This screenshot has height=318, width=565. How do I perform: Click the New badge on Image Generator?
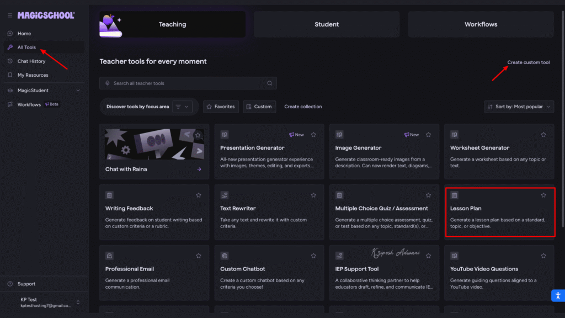pyautogui.click(x=411, y=135)
